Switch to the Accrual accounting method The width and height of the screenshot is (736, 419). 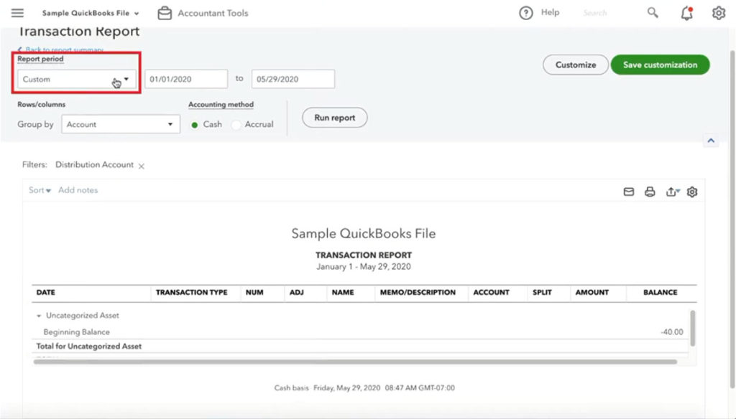click(x=236, y=123)
